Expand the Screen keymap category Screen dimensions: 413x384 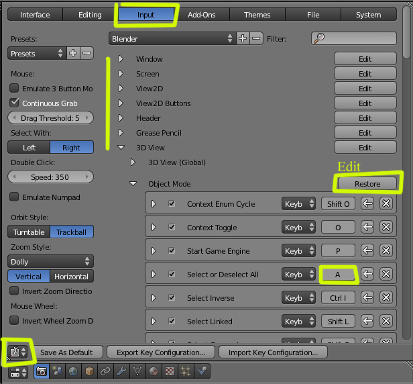point(121,74)
